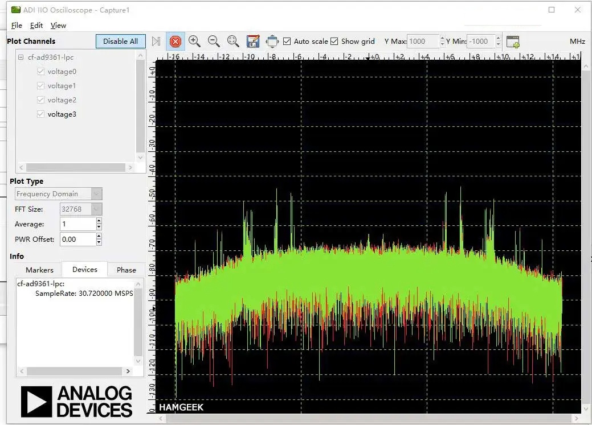This screenshot has width=592, height=425.
Task: Click the zoom-to-fit magnifier icon
Action: point(233,41)
